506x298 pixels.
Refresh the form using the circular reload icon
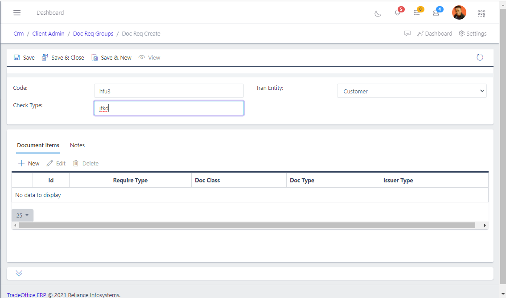tap(480, 57)
